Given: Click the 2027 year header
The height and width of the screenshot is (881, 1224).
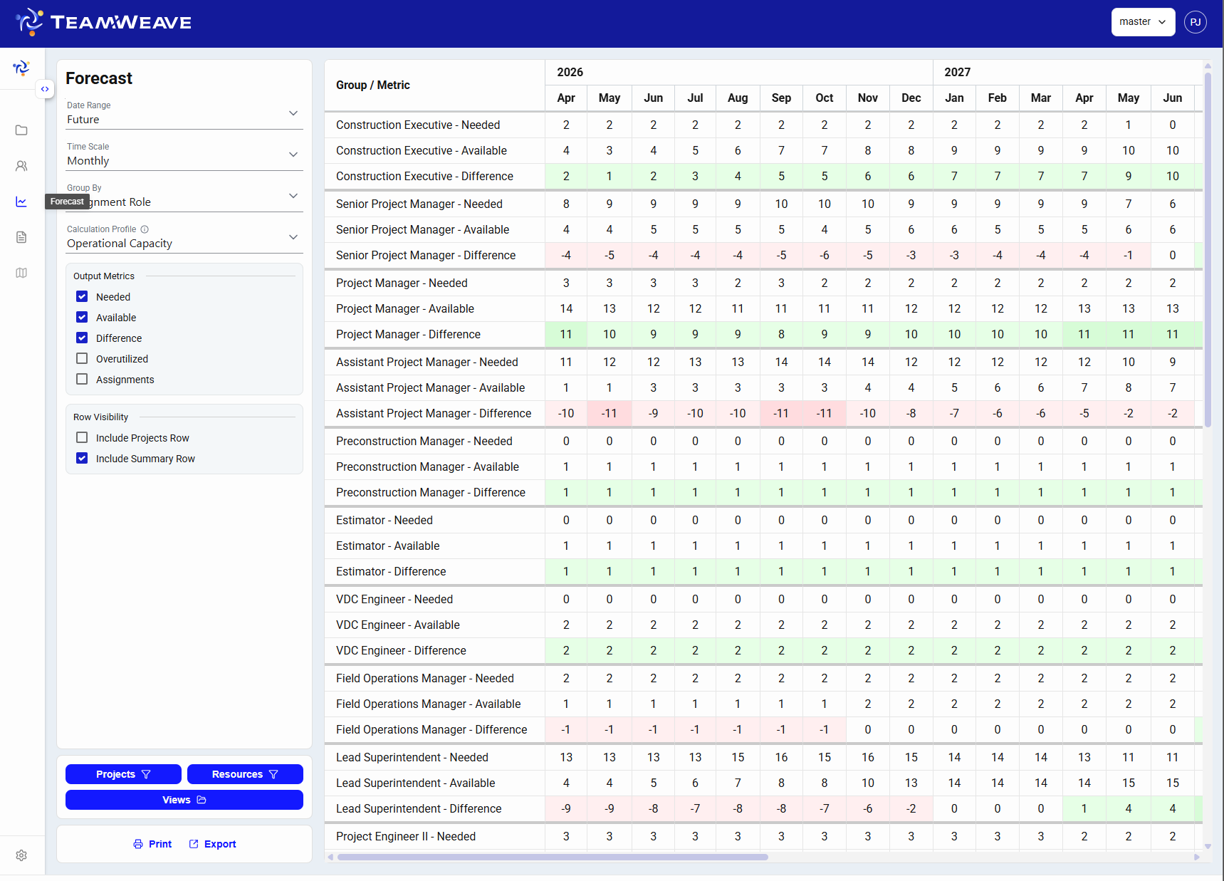Looking at the screenshot, I should pos(957,72).
